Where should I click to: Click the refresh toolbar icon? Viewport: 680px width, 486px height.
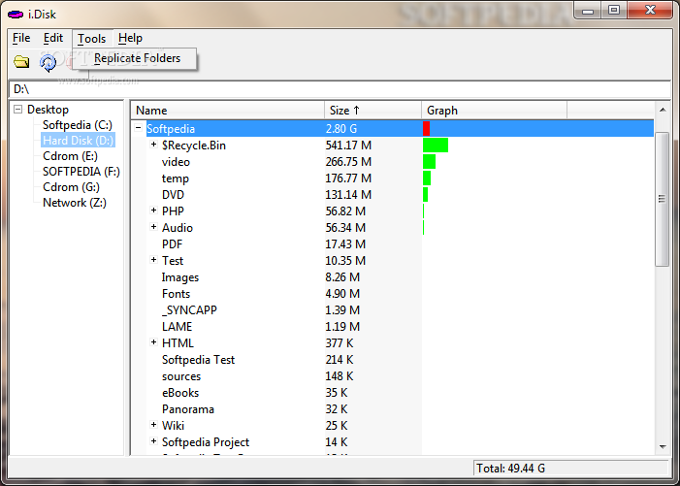click(x=48, y=63)
